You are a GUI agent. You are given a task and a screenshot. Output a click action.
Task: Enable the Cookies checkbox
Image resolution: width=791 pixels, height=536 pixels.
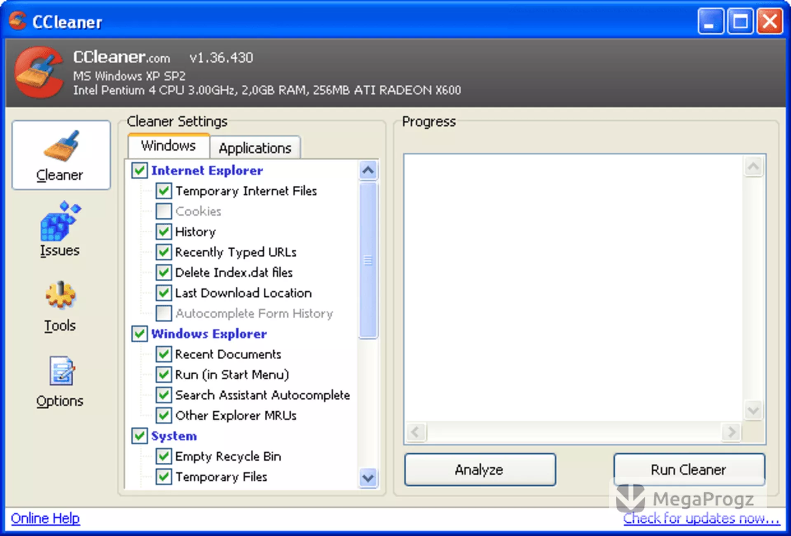164,211
